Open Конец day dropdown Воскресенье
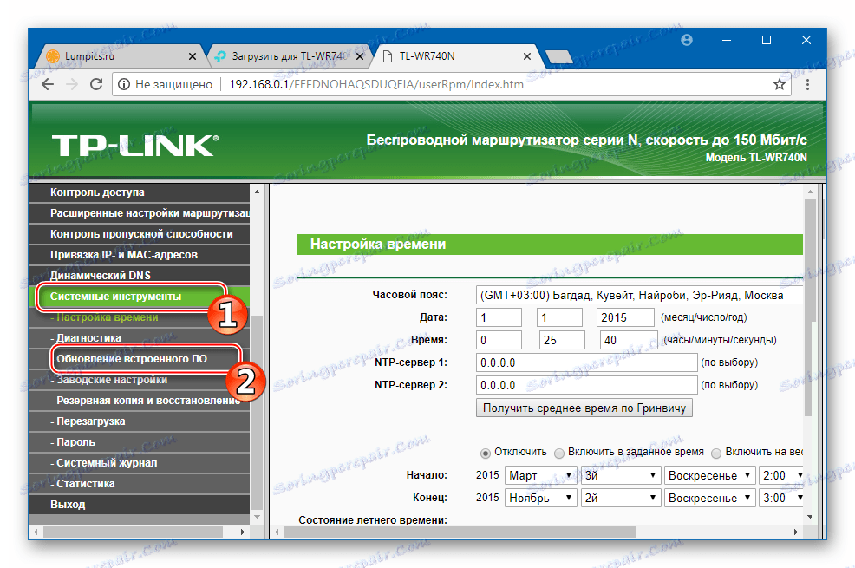Viewport: 855px width, 568px height. tap(710, 498)
